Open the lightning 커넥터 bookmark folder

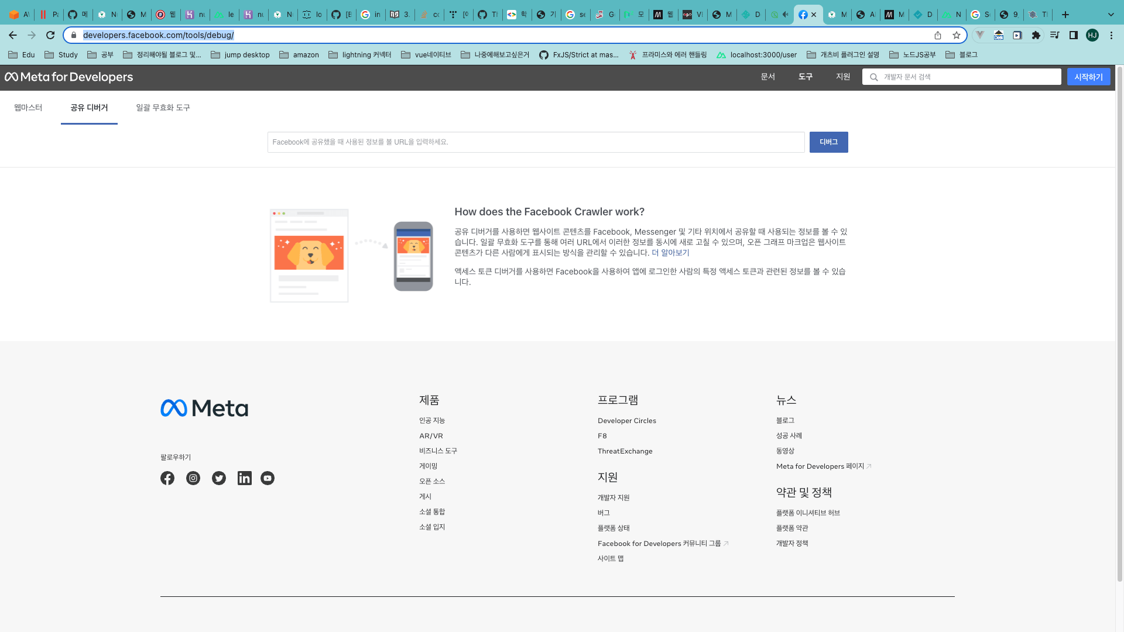click(360, 55)
